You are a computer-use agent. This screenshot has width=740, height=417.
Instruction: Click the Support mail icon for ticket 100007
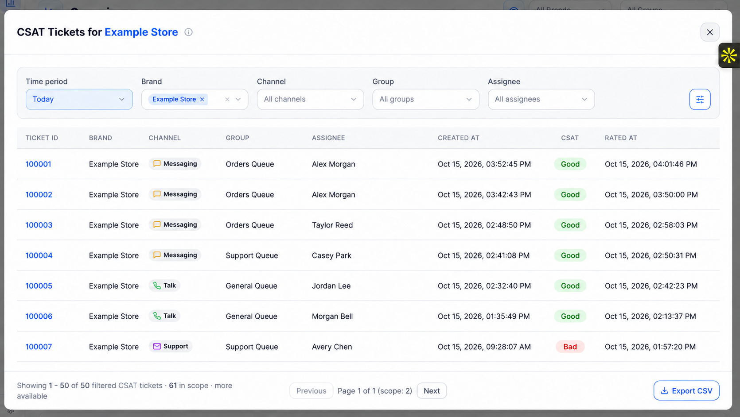157,346
